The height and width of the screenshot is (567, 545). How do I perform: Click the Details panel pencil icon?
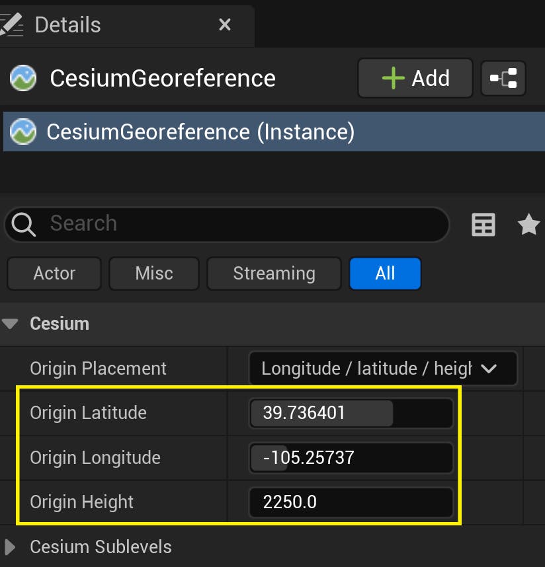(12, 24)
